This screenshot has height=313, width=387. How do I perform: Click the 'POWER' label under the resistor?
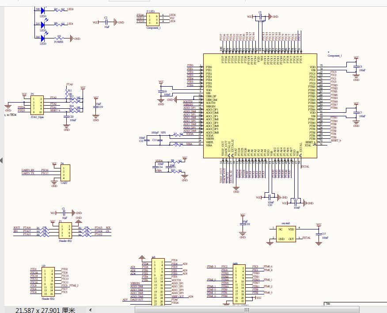tap(59, 42)
